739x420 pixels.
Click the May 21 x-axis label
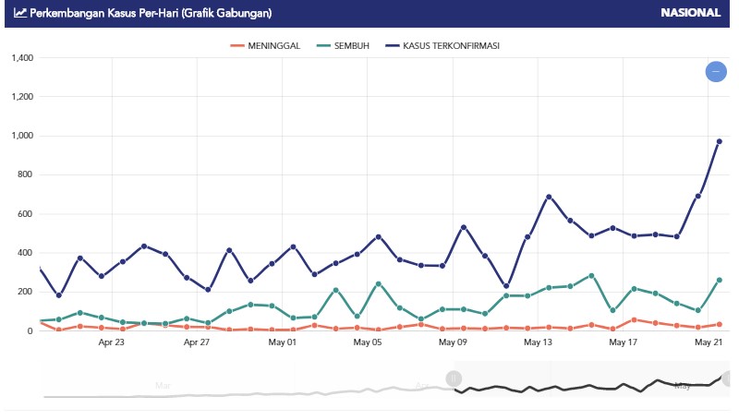point(709,342)
